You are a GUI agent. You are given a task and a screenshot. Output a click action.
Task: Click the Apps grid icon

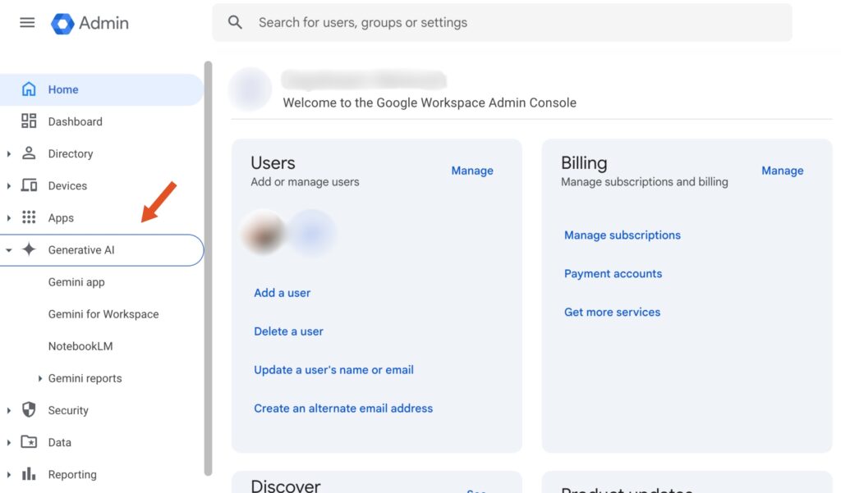coord(29,217)
